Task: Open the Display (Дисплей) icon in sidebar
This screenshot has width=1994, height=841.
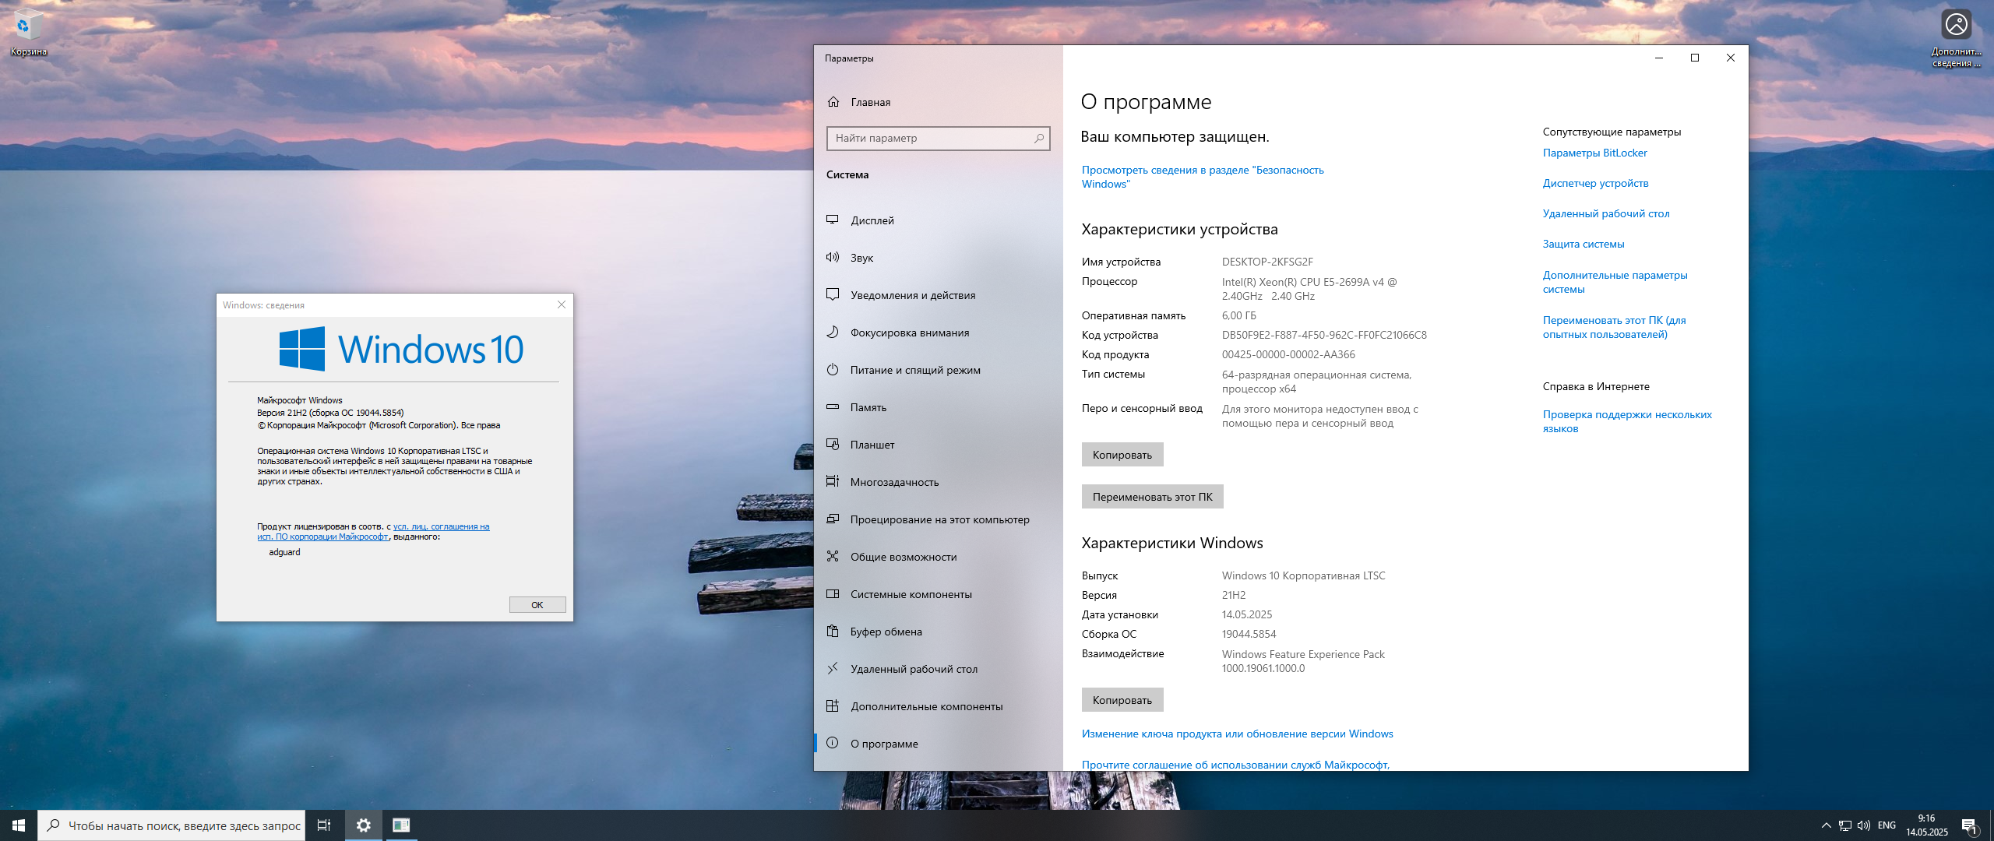Action: pos(833,220)
